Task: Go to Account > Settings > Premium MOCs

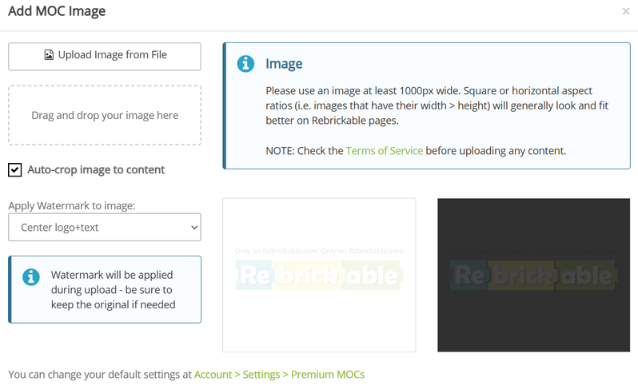Action: (x=279, y=374)
